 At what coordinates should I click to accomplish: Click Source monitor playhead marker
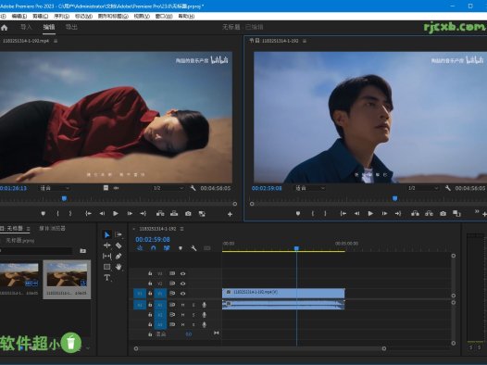pos(64,198)
